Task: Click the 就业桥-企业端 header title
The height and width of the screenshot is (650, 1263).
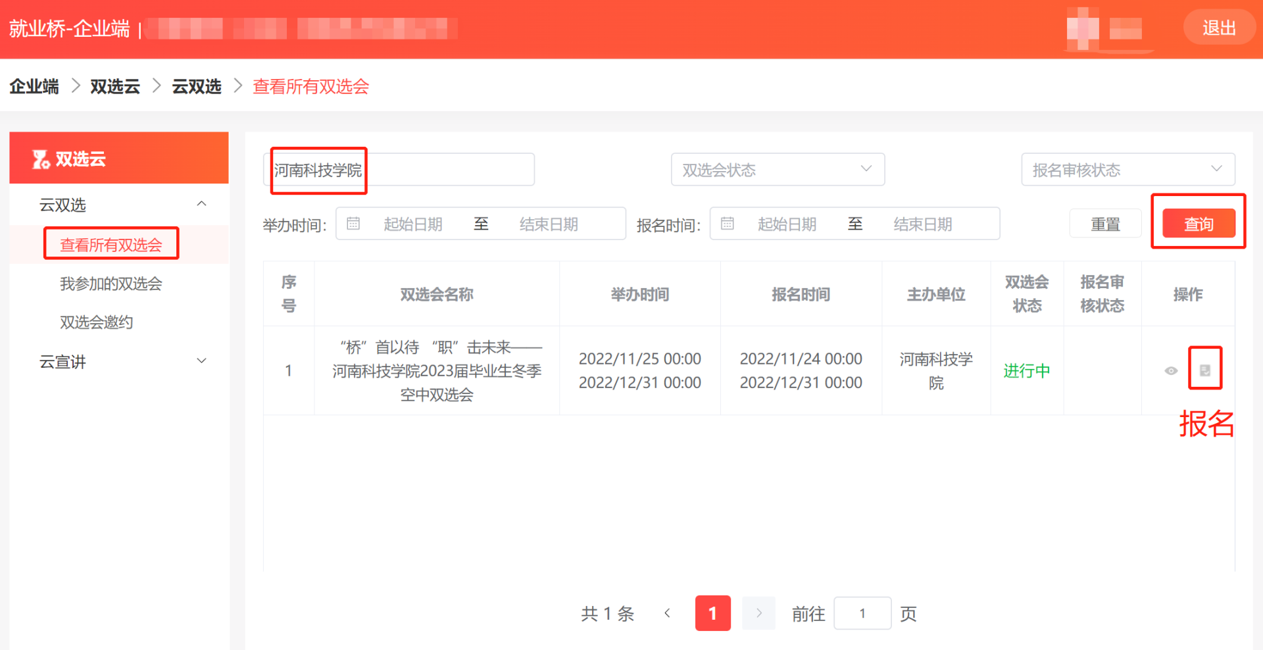Action: point(70,28)
